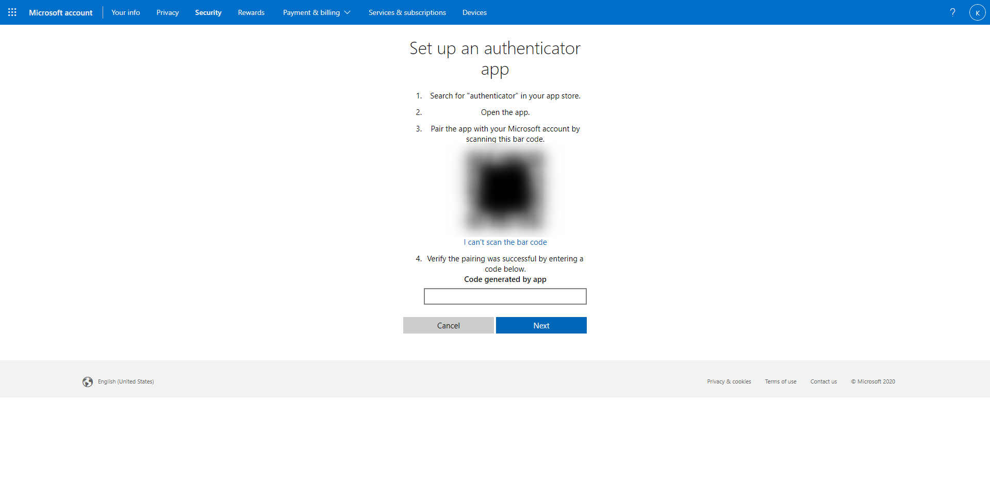Select English (United States) language link
990x483 pixels.
click(126, 382)
